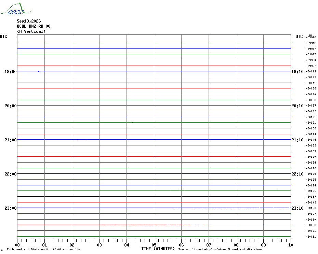Click the 19:00 UTC time label
Screen dimensions: 318x254
[x=11, y=71]
